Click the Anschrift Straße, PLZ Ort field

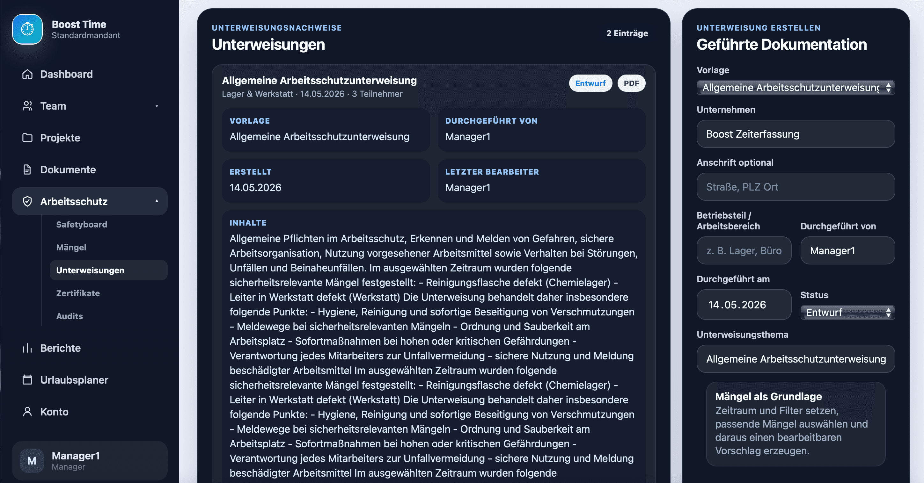pos(796,187)
